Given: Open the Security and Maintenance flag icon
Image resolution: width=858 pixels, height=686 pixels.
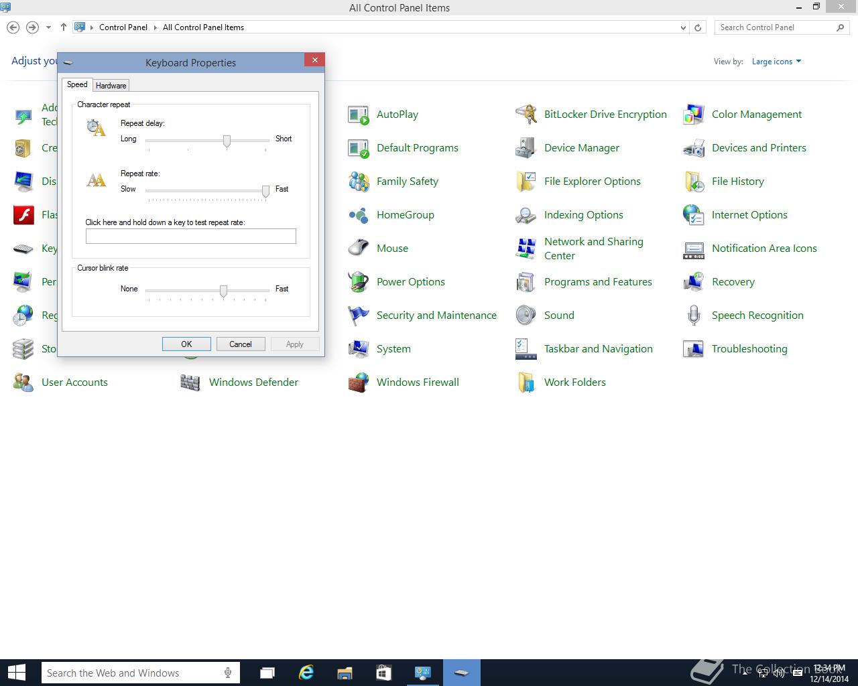Looking at the screenshot, I should [359, 316].
